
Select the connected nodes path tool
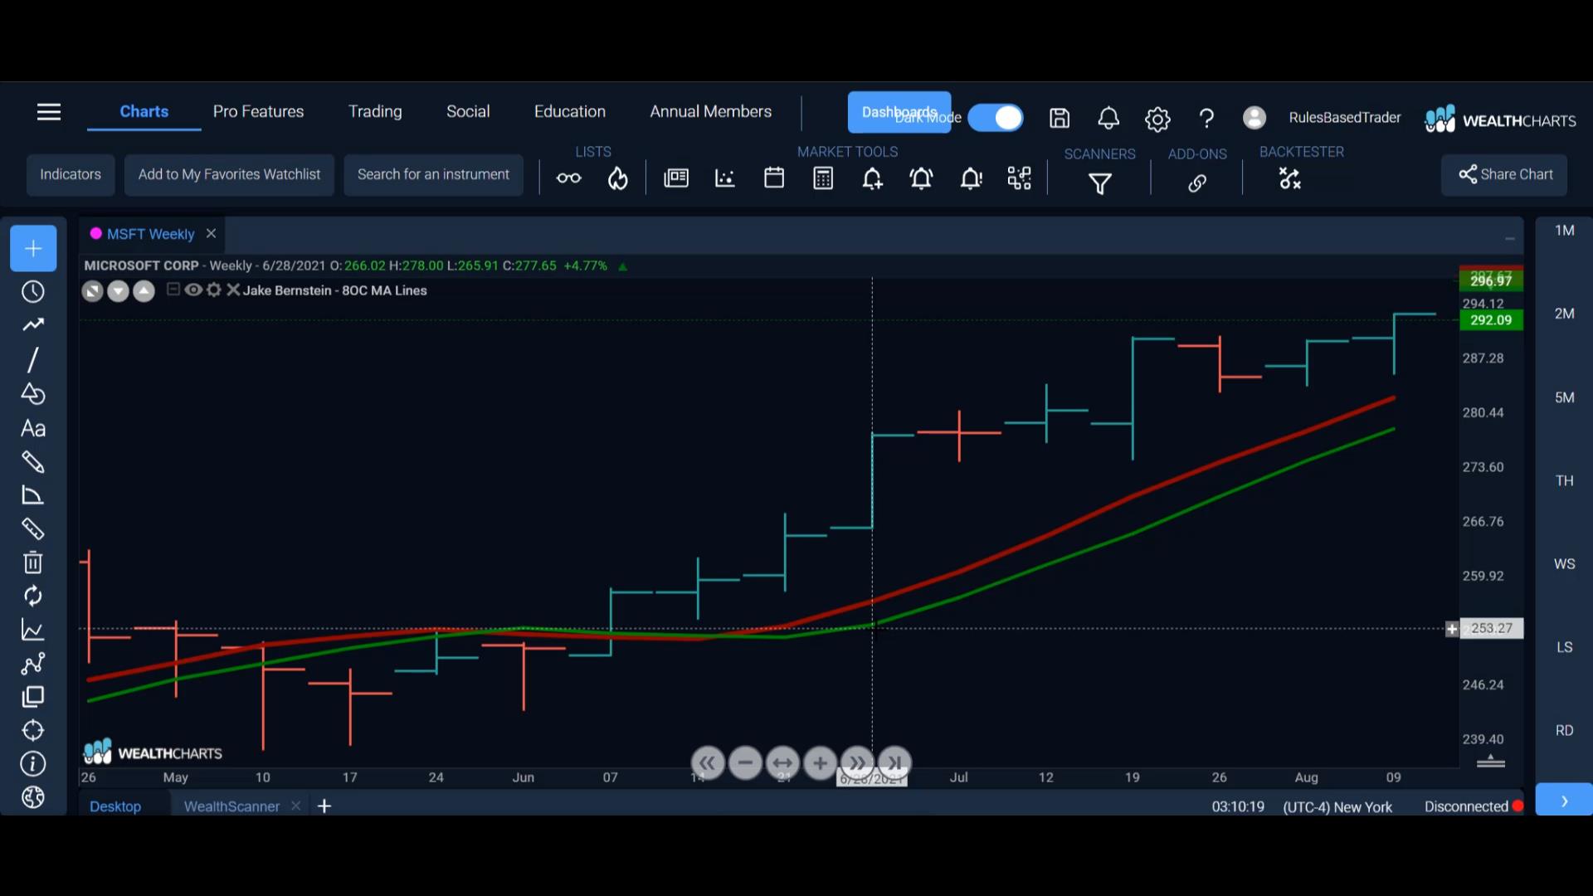tap(33, 664)
